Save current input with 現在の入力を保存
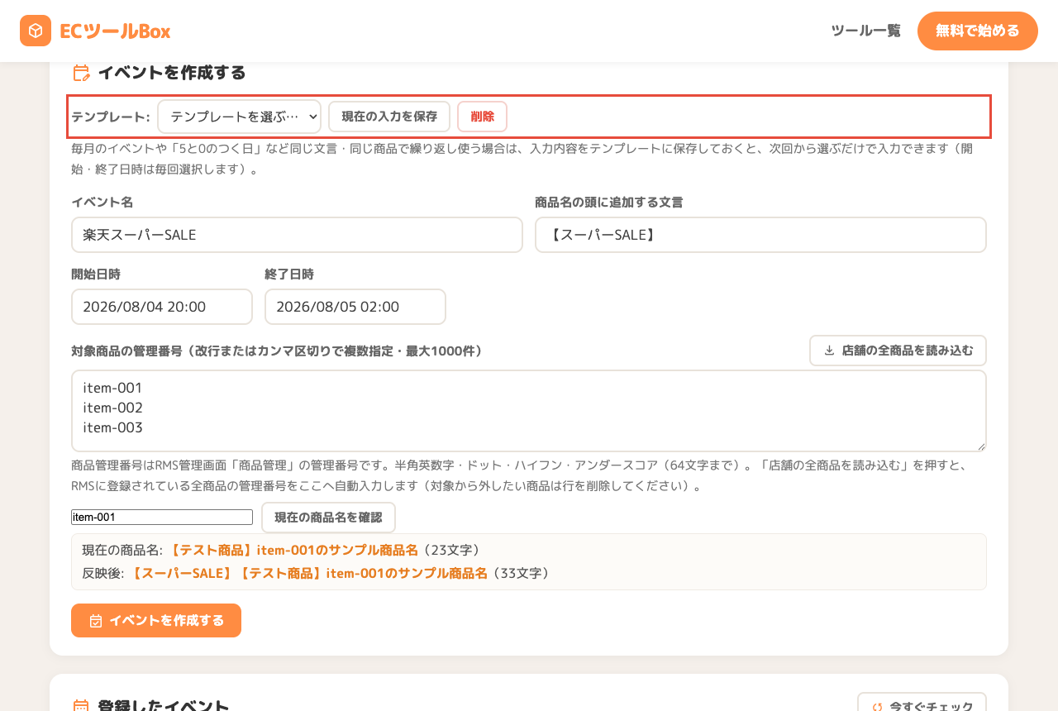Image resolution: width=1058 pixels, height=711 pixels. [389, 117]
